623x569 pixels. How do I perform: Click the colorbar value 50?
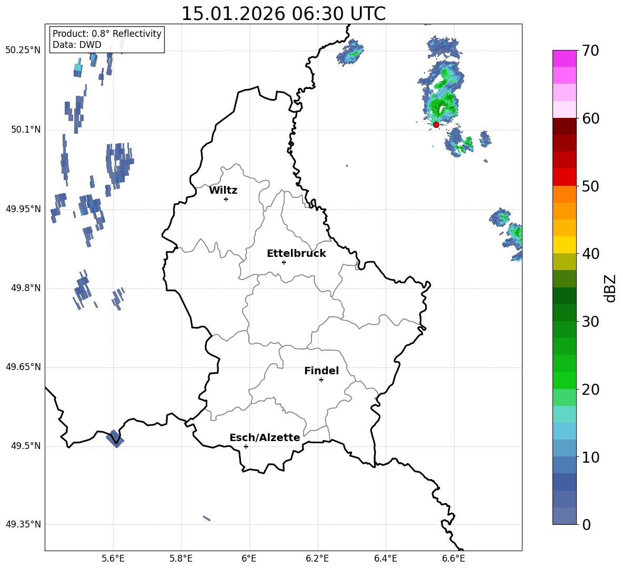pyautogui.click(x=590, y=186)
